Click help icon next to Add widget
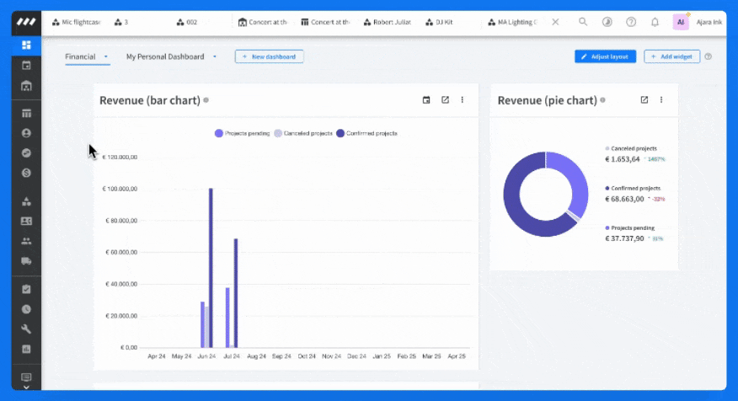 tap(708, 56)
